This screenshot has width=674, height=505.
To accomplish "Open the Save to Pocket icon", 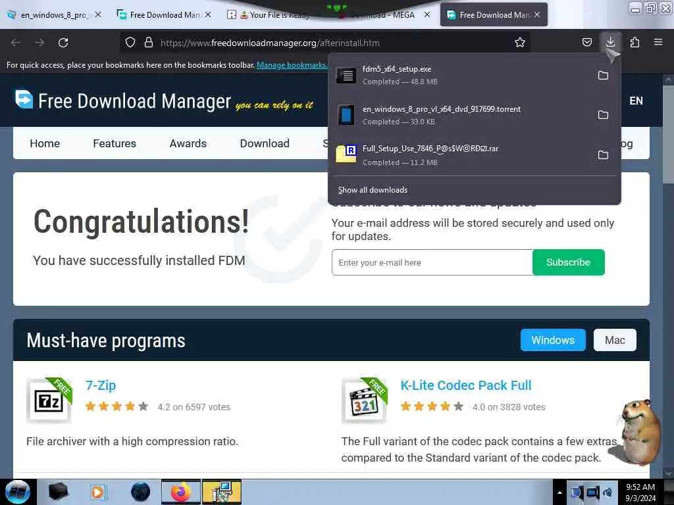I will coord(586,43).
